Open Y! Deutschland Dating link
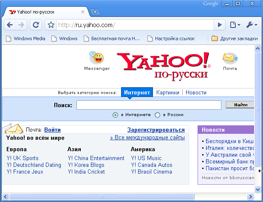The height and width of the screenshot is (202, 263). click(x=34, y=165)
